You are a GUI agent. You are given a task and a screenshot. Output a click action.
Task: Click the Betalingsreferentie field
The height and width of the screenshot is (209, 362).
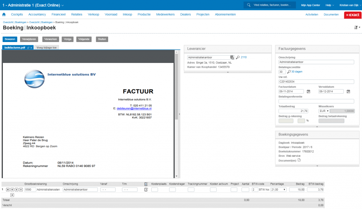pyautogui.click(x=316, y=101)
